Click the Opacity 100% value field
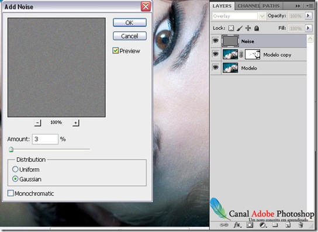Screen dimensions: 318x232 [296, 16]
